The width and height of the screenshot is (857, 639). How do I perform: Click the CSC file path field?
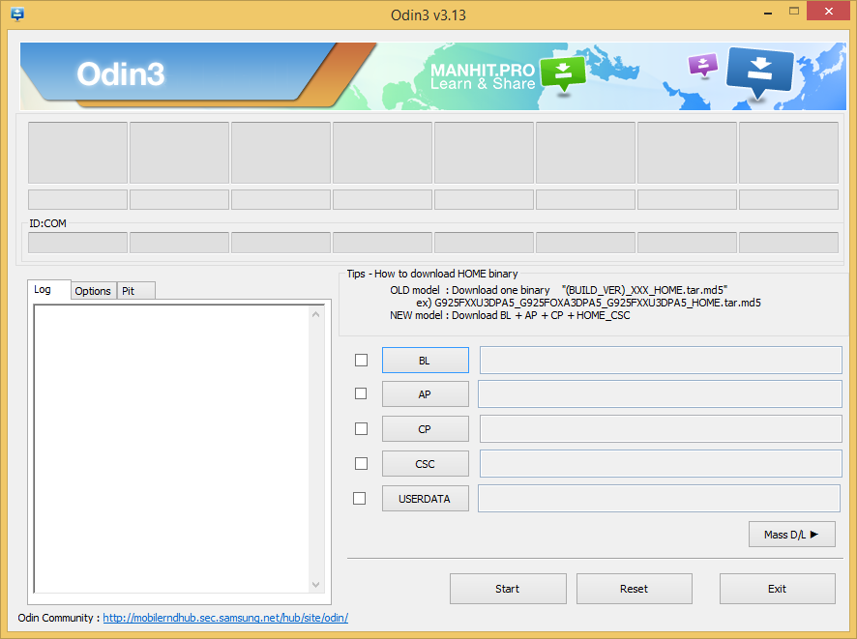(661, 463)
